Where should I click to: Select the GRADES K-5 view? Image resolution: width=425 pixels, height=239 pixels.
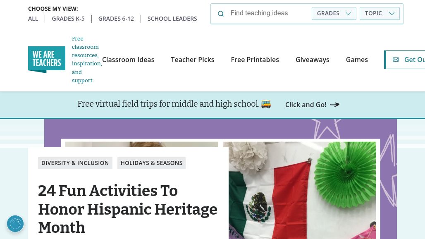point(68,19)
